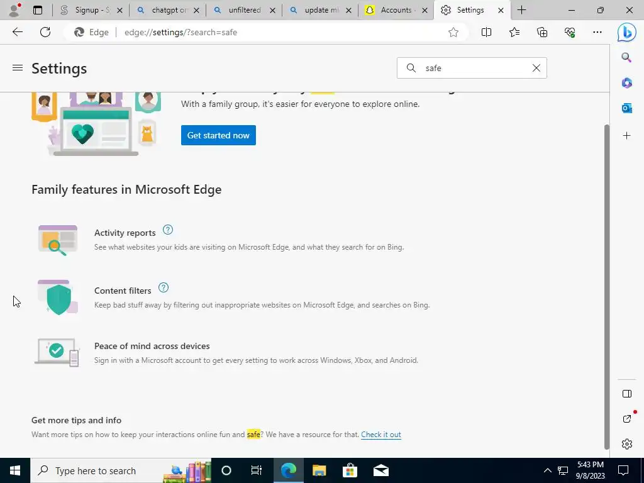Click the Content filters shield illustration
This screenshot has height=483, width=644.
pos(57,297)
